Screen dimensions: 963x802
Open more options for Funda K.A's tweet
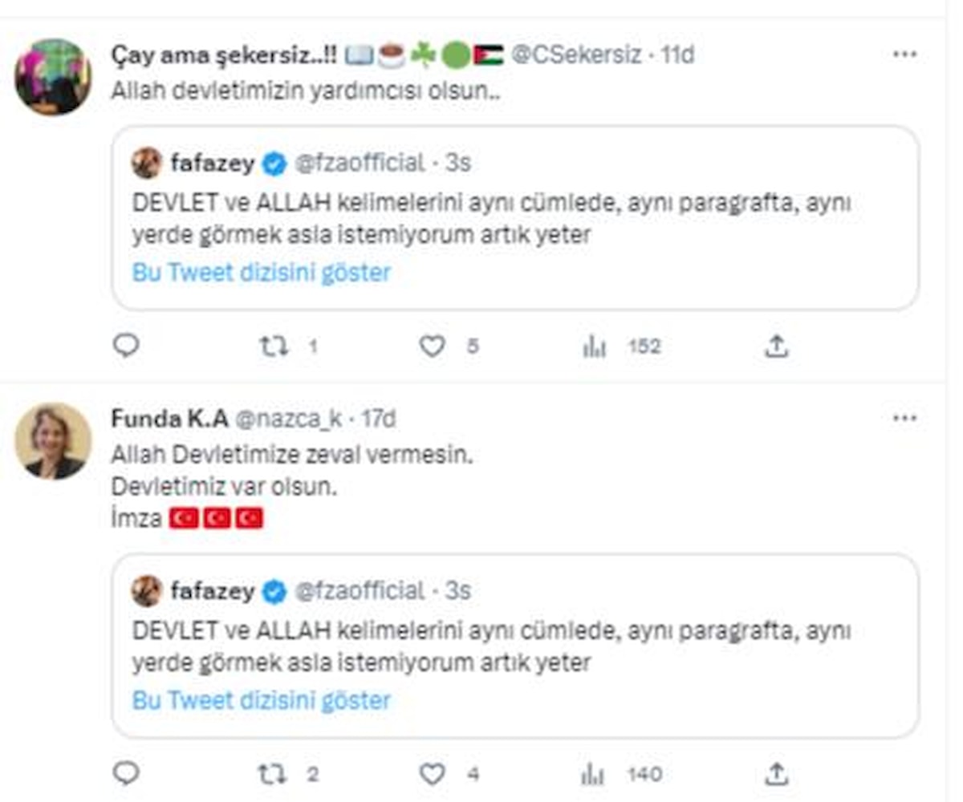(904, 418)
